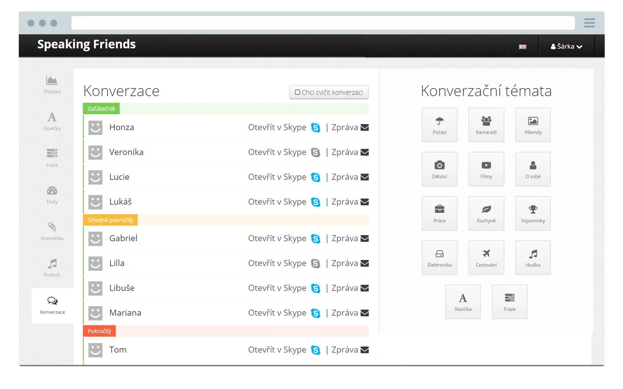The image size is (623, 389).
Task: Click the browser address bar
Action: (x=323, y=23)
